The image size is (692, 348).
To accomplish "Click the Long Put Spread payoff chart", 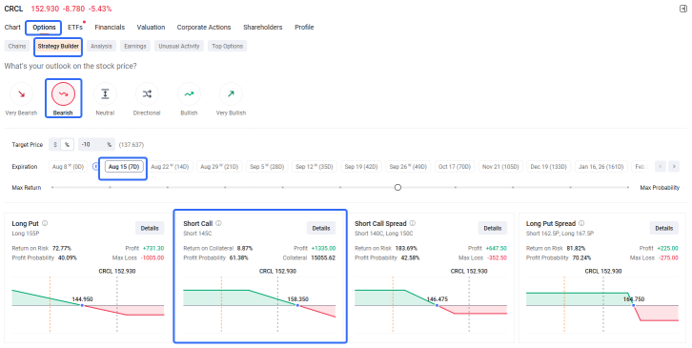I will pos(602,304).
